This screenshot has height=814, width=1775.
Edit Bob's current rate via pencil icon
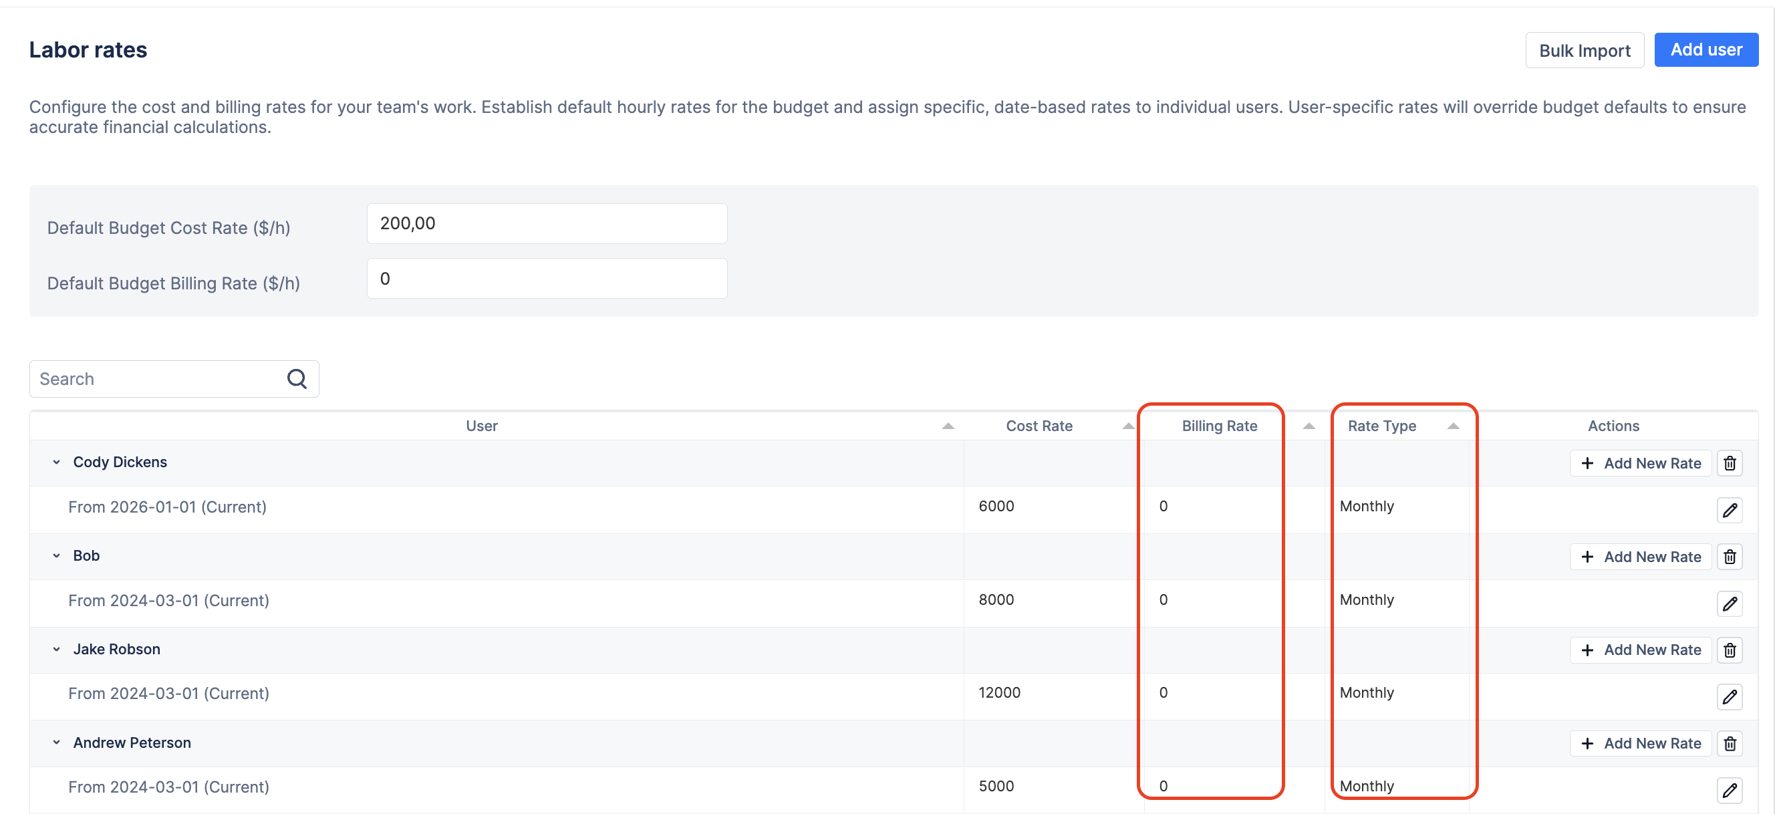[x=1730, y=603]
